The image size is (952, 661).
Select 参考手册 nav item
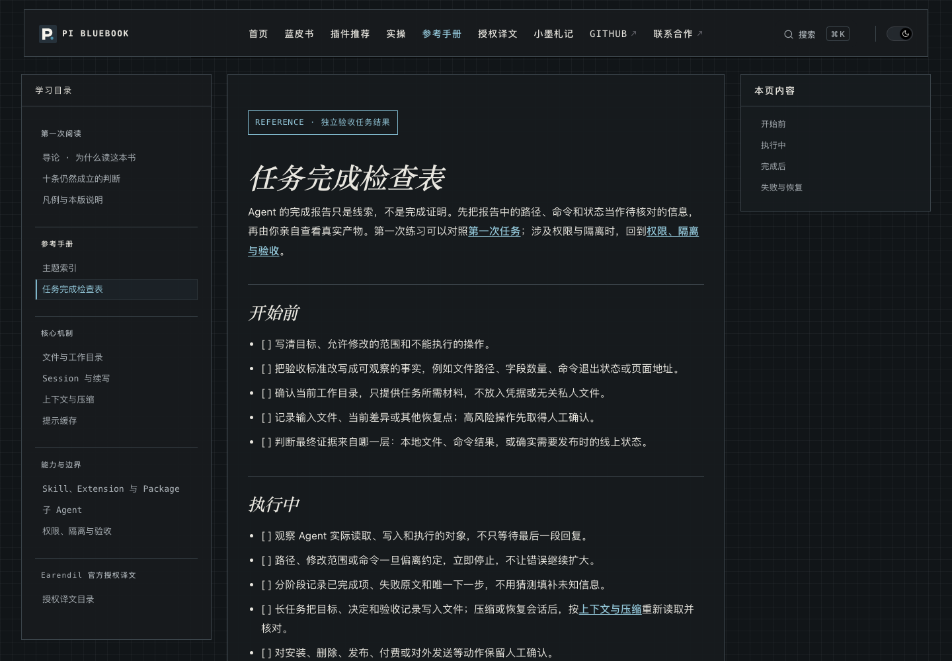(442, 34)
